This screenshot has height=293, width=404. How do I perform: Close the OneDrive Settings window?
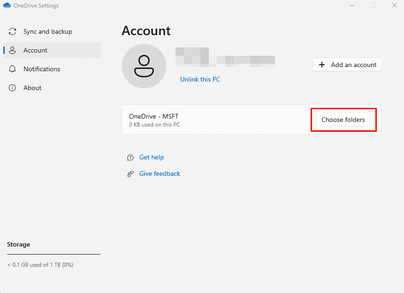tap(395, 6)
